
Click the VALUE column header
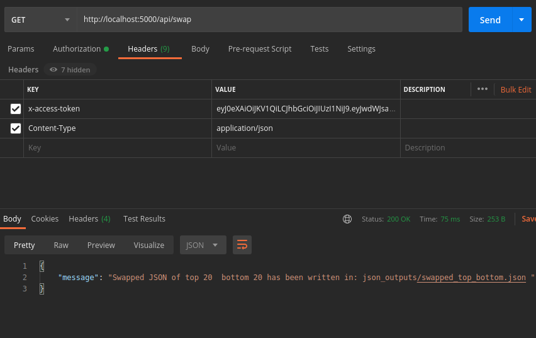tap(226, 89)
